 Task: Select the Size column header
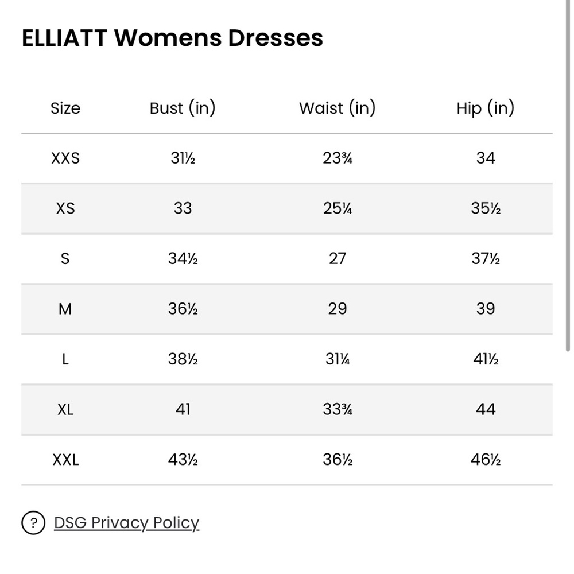click(65, 108)
